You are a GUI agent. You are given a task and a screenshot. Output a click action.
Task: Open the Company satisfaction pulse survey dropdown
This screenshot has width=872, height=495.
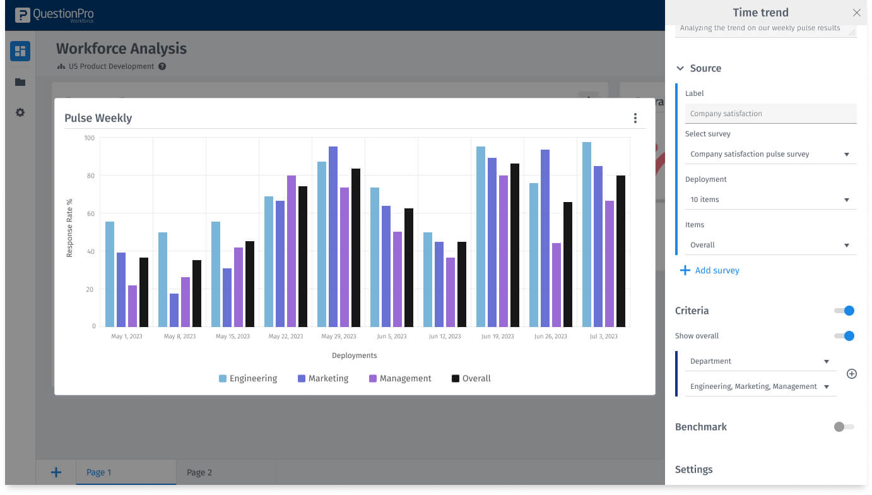pos(770,153)
